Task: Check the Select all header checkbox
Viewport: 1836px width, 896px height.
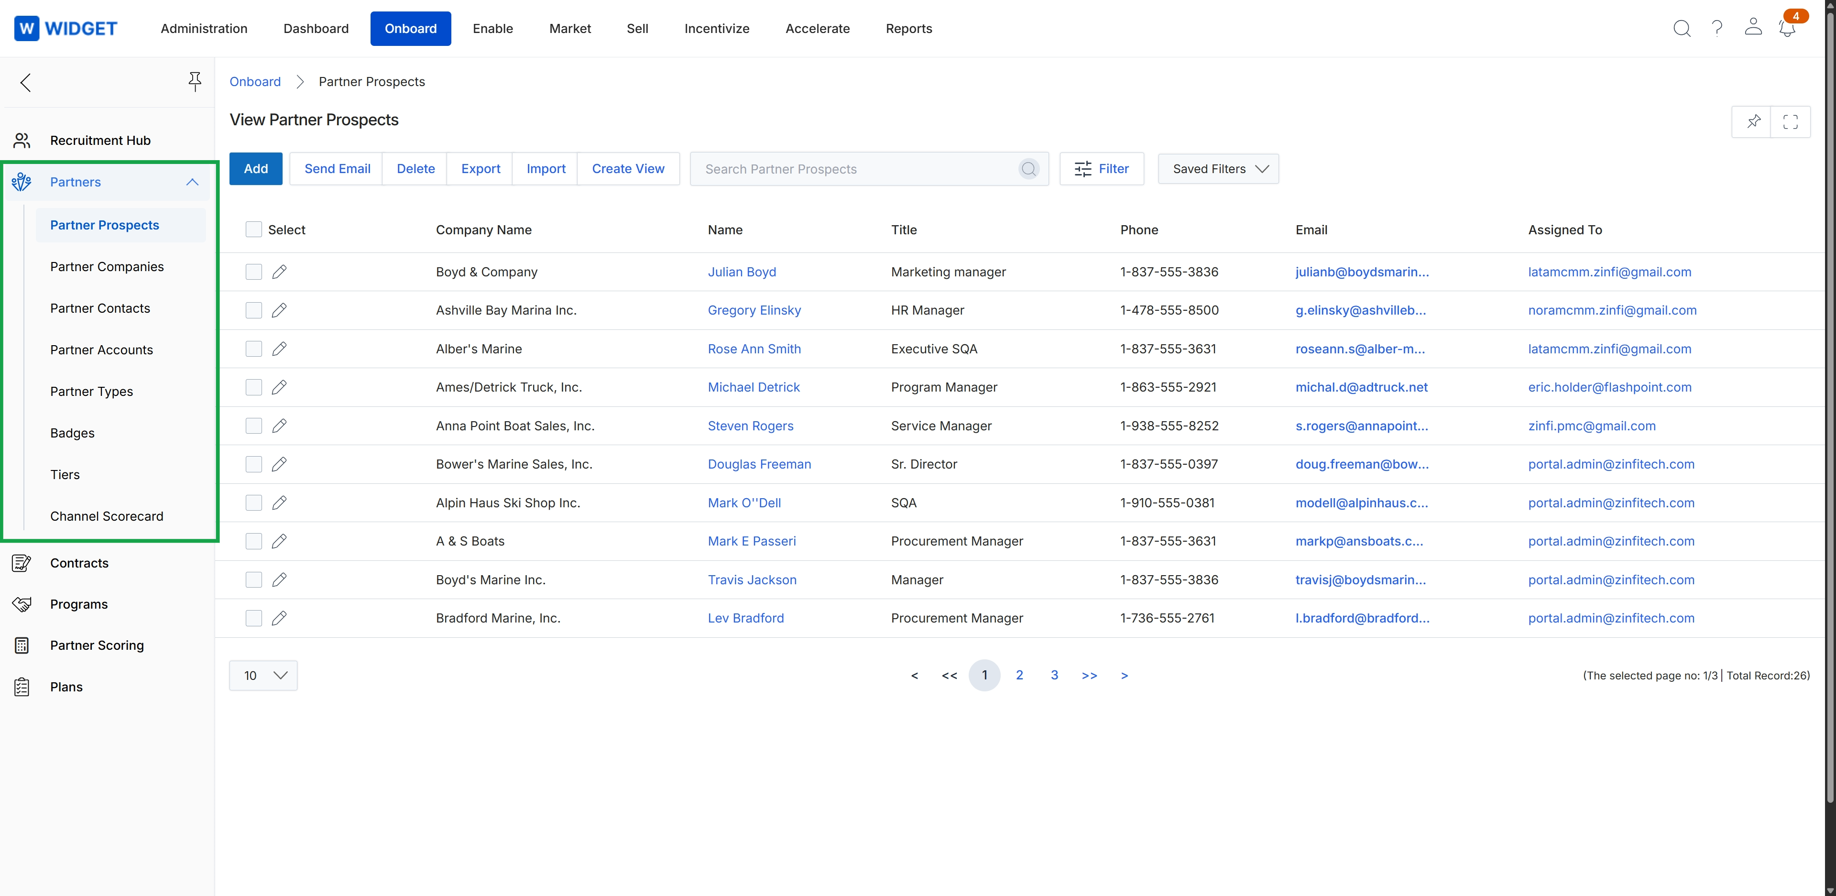Action: click(254, 229)
